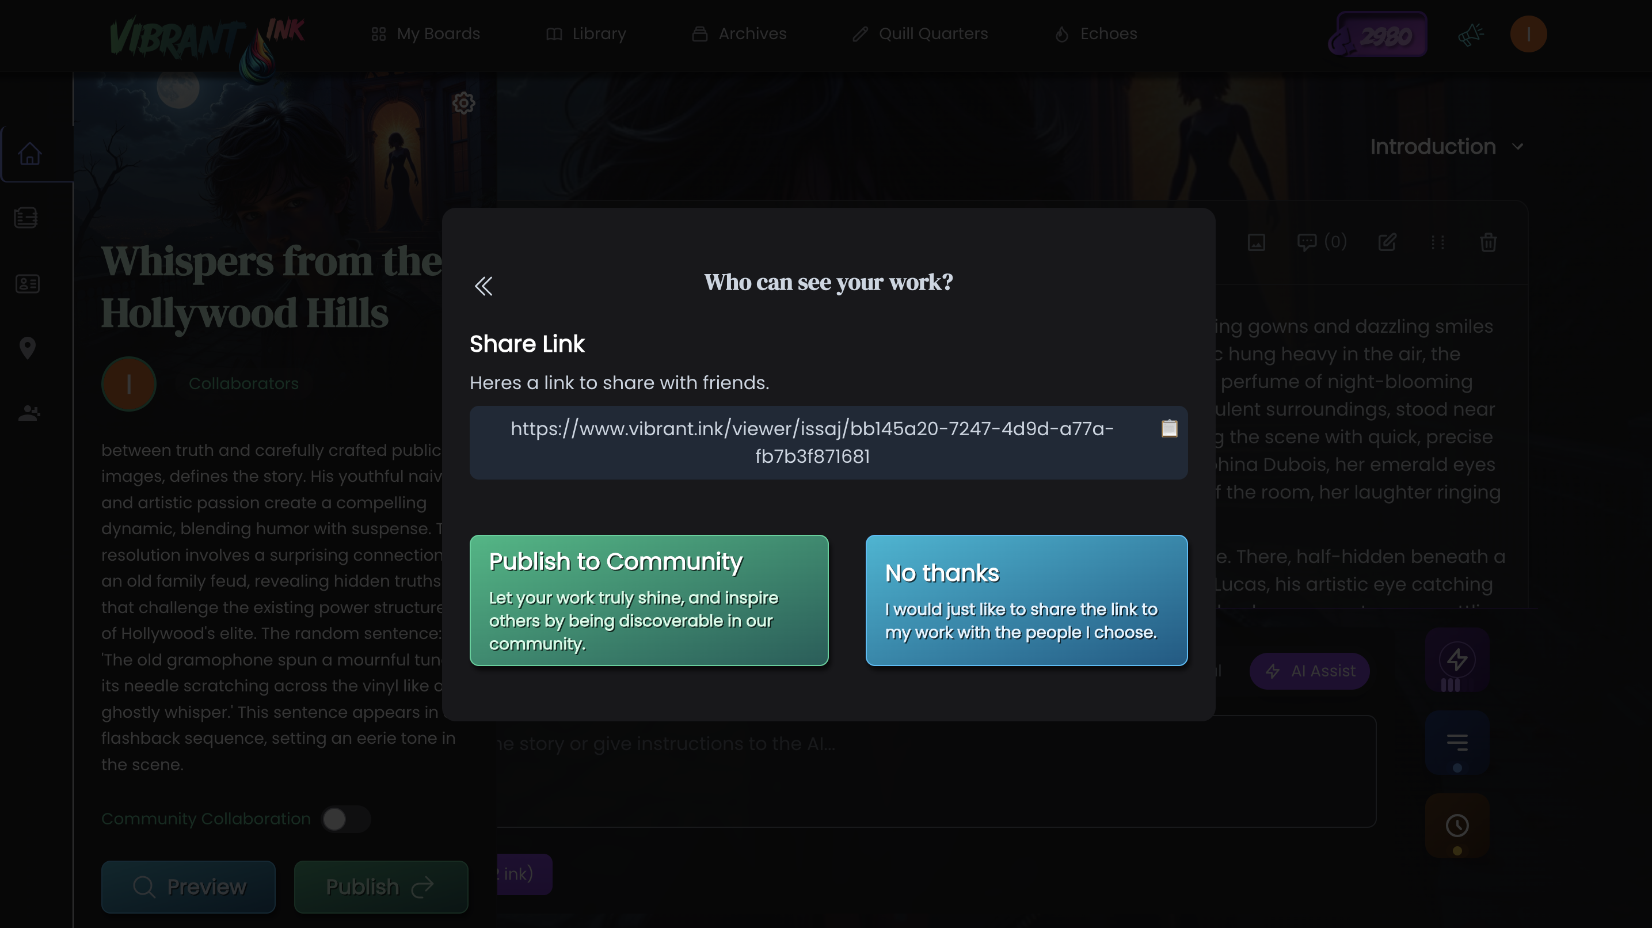Delete section with trash icon
The image size is (1652, 928).
1488,242
